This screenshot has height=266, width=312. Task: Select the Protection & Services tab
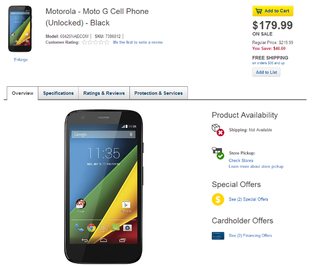pos(158,93)
